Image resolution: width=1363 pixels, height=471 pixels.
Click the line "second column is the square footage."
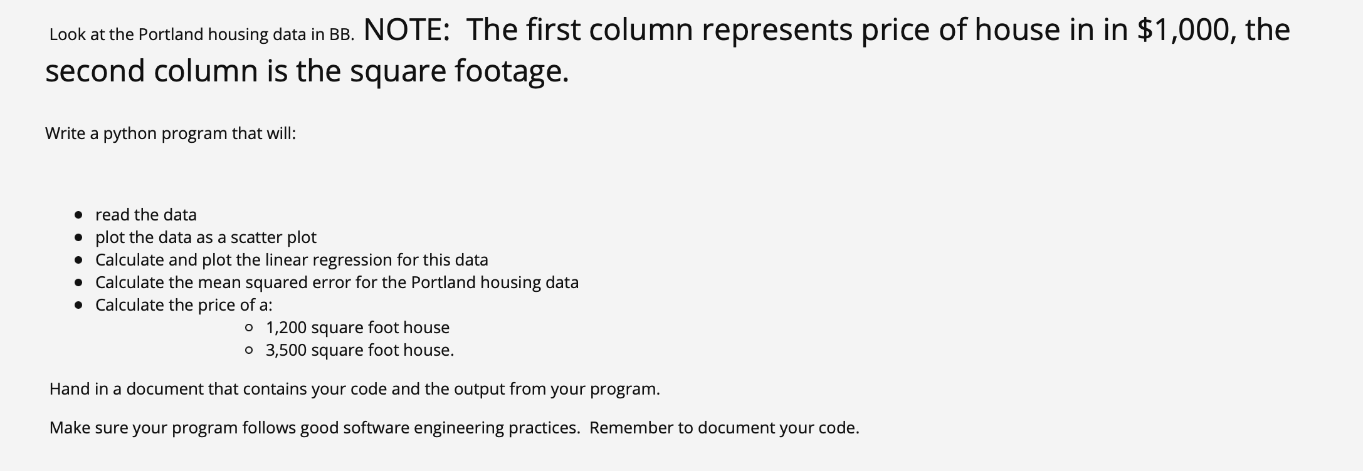coord(307,71)
